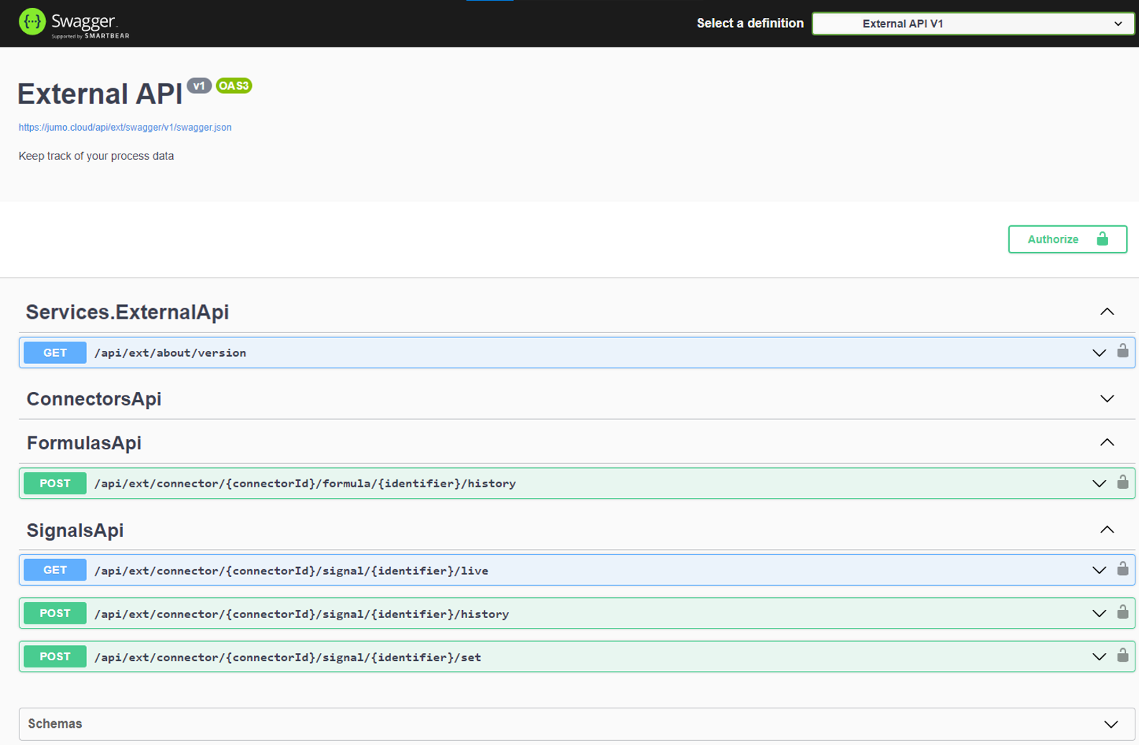Click lock icon on signal live endpoint
The height and width of the screenshot is (745, 1139).
(x=1122, y=569)
